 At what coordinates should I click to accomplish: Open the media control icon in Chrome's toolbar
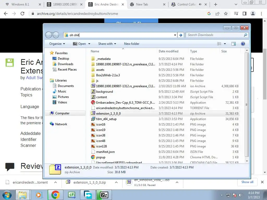click(x=236, y=14)
